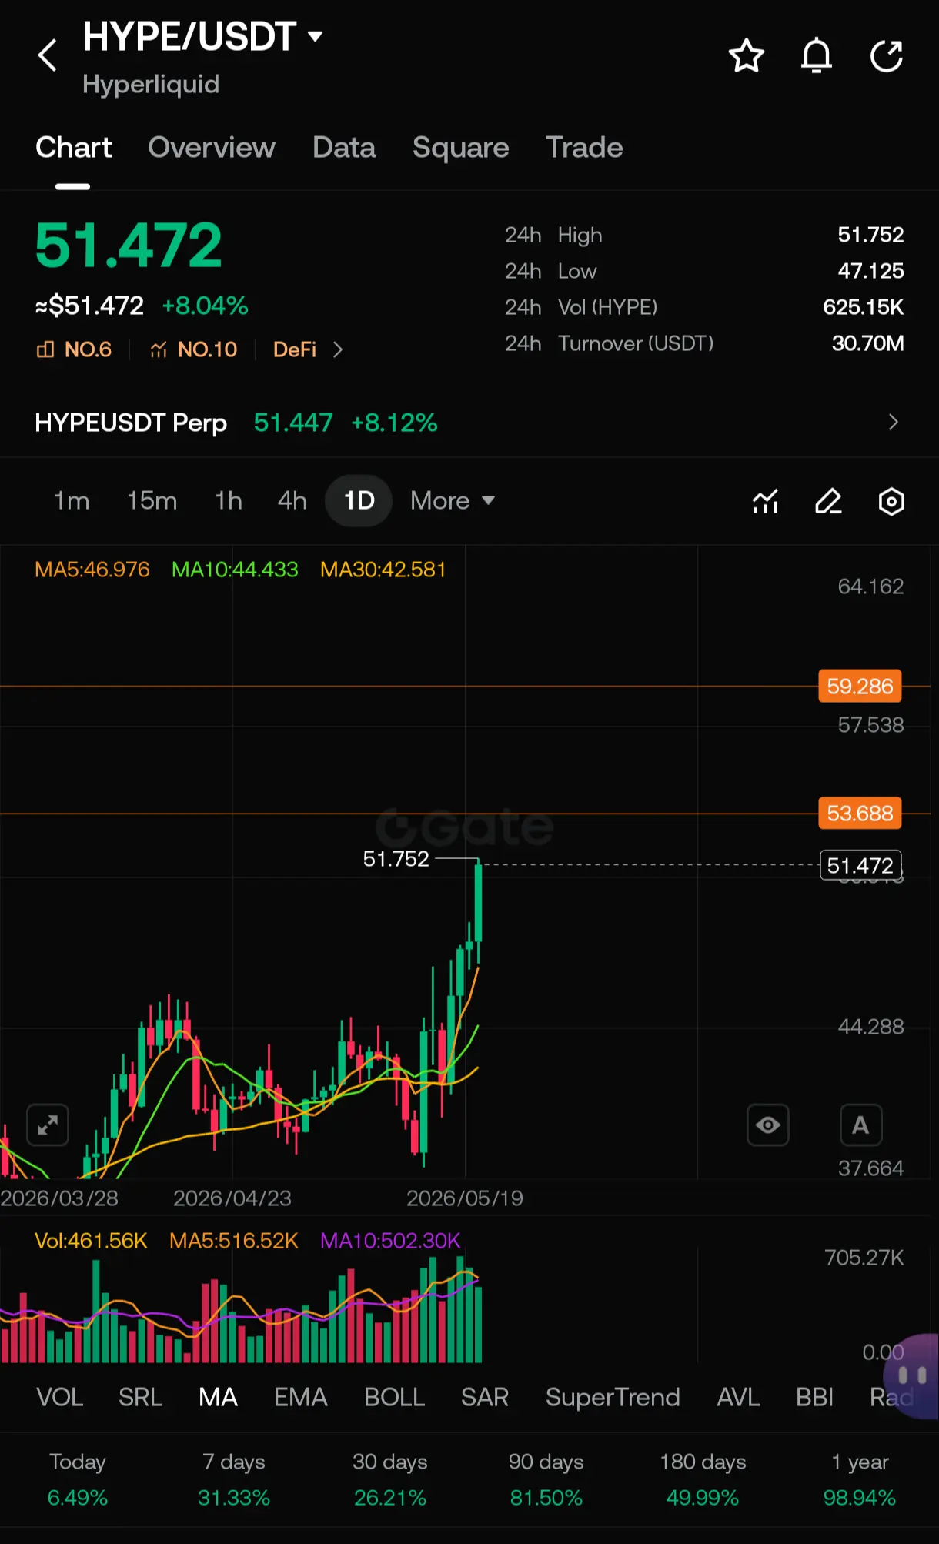Enable the AVL indicator

pyautogui.click(x=738, y=1397)
